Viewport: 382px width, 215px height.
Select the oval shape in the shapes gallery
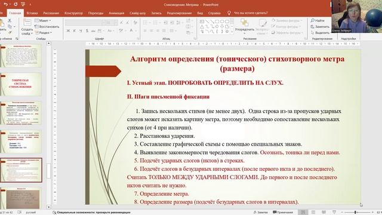point(222,21)
